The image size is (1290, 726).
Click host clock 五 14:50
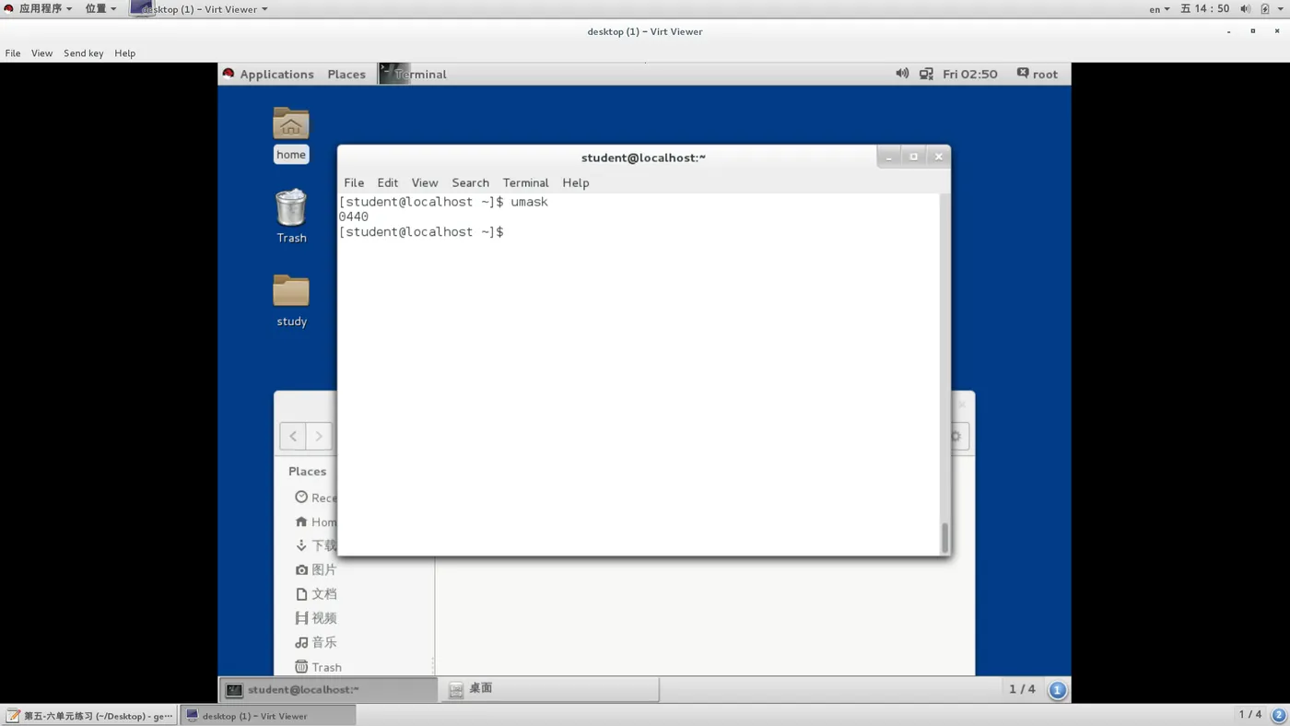(x=1205, y=9)
